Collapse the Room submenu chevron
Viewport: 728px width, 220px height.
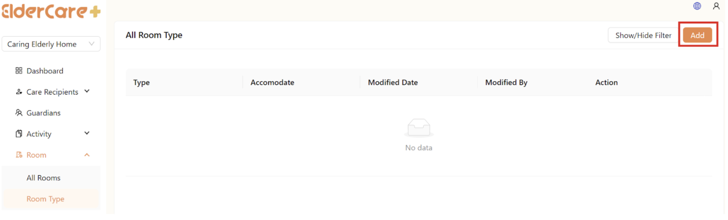pos(87,155)
